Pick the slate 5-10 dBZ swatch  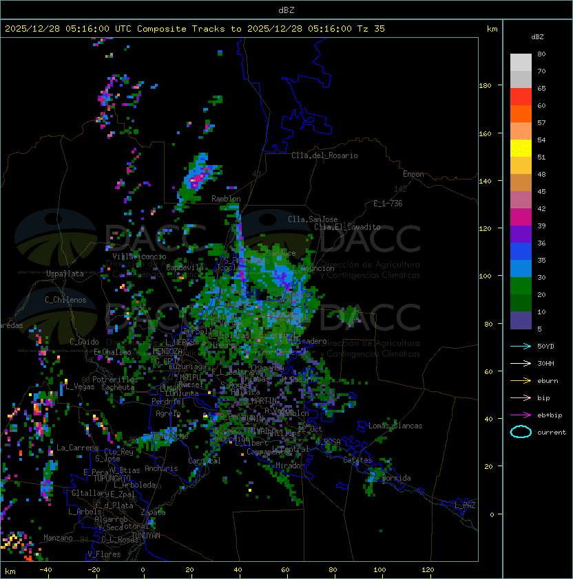521,320
